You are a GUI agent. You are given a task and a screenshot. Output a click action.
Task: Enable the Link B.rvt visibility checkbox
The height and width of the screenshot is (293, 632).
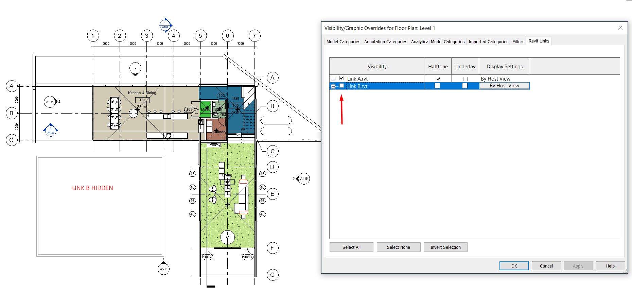click(x=342, y=86)
